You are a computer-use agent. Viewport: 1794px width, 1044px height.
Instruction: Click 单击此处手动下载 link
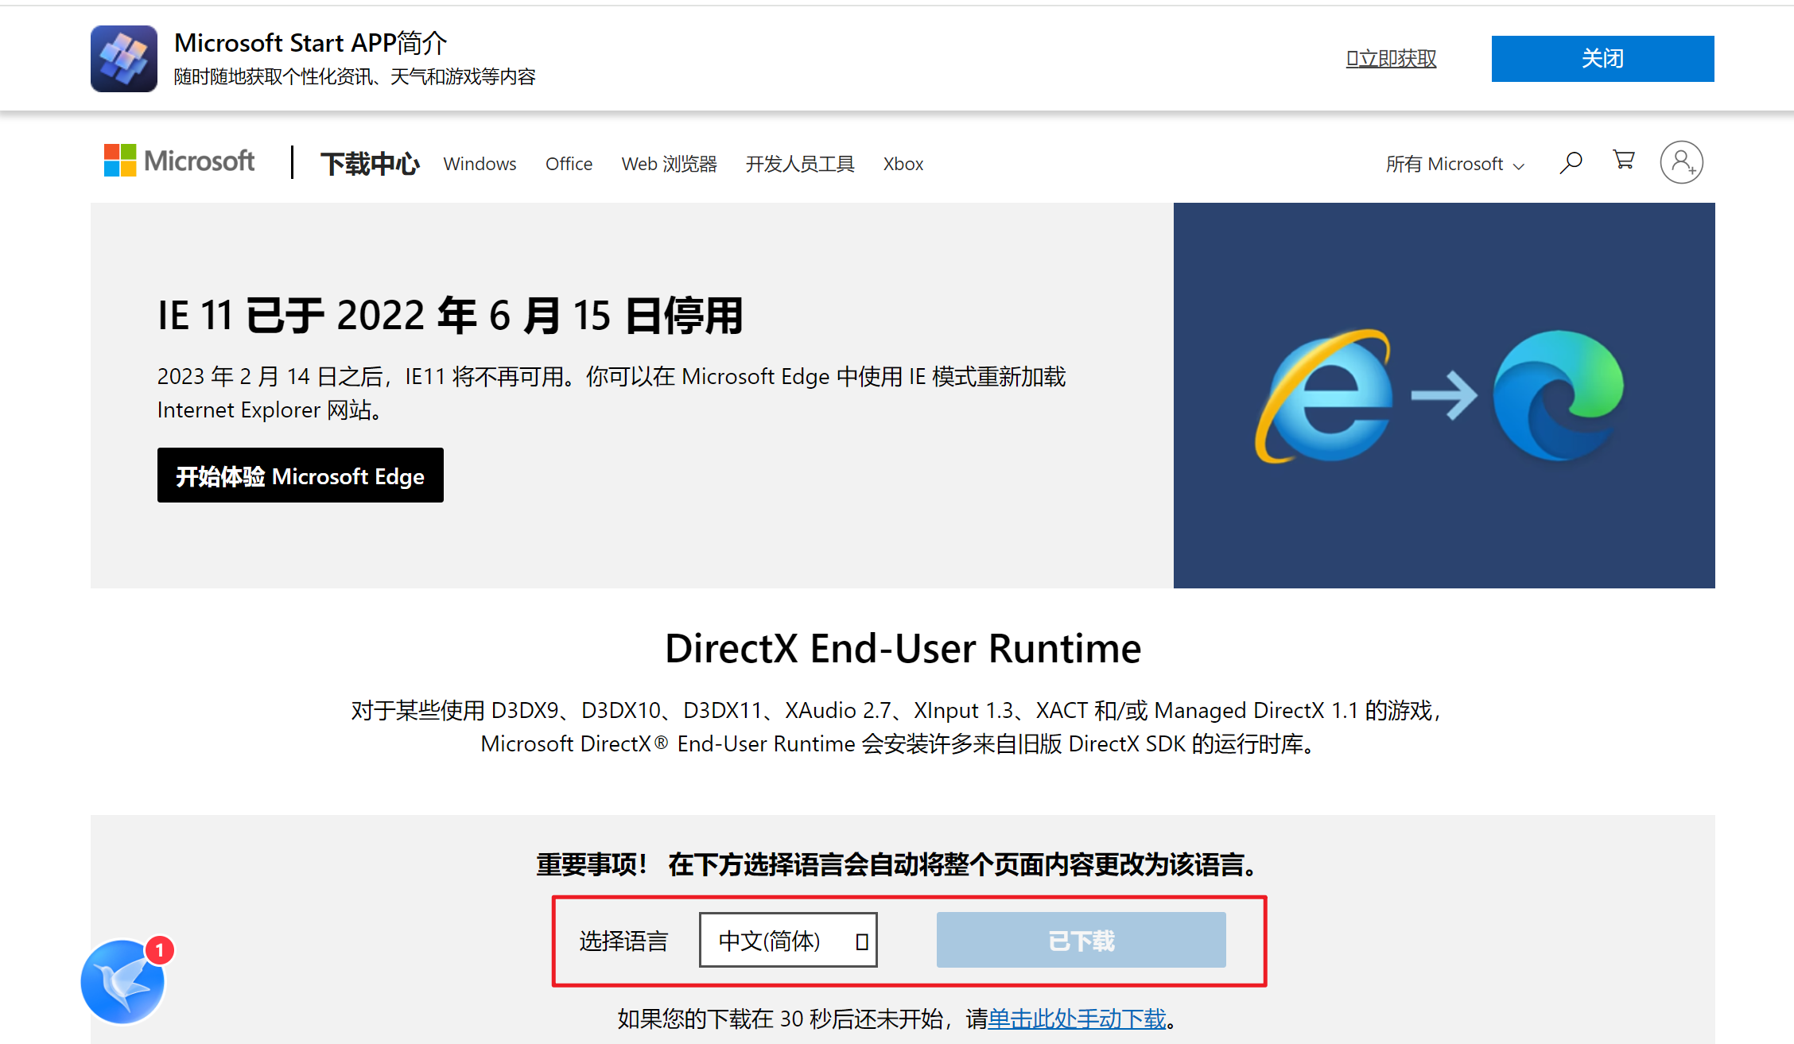(x=1077, y=1019)
